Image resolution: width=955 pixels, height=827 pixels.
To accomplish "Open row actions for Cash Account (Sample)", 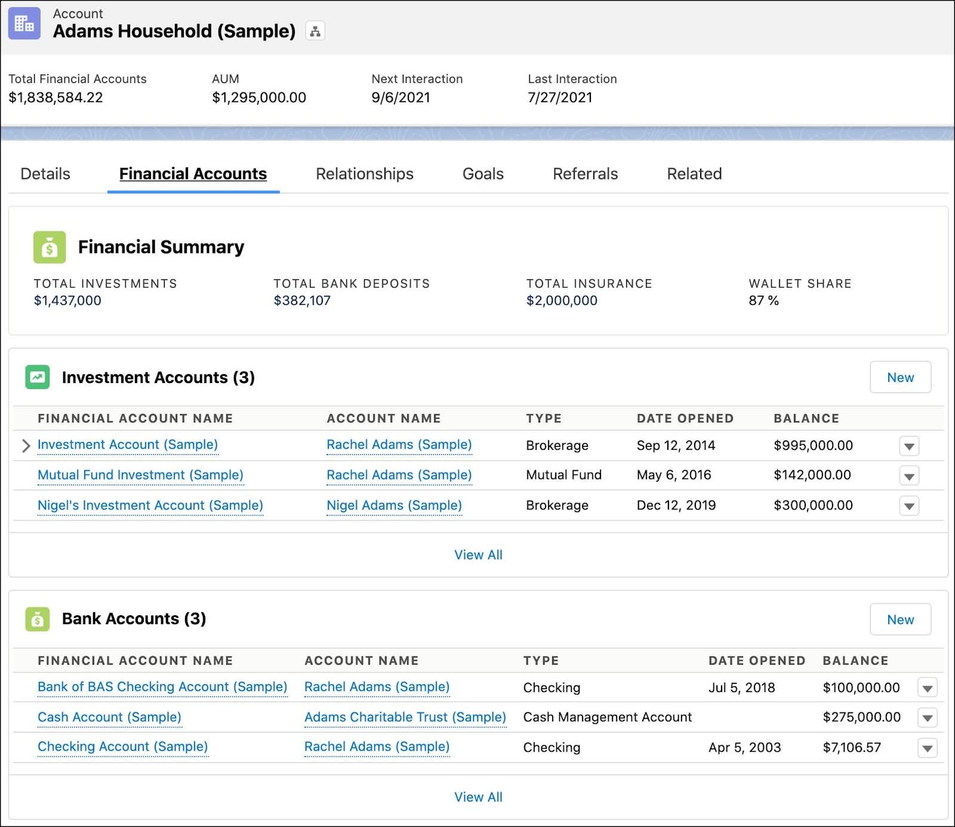I will coord(928,717).
